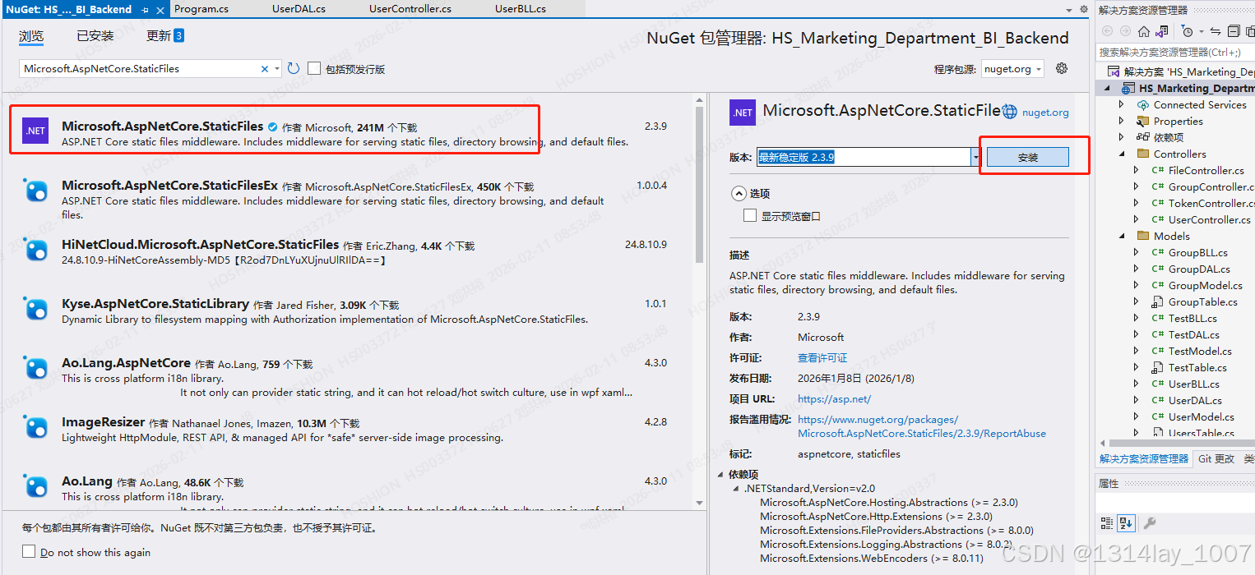
Task: Click the Home icon in Solution Explorer
Action: (x=1144, y=31)
